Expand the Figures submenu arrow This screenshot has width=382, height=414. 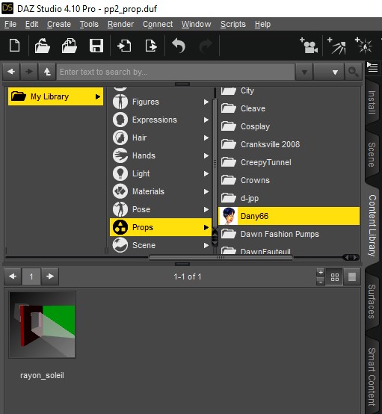pyautogui.click(x=206, y=102)
